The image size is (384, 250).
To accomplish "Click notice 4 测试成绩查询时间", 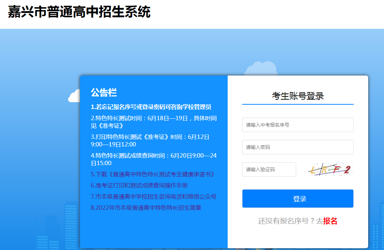I will tap(154, 159).
